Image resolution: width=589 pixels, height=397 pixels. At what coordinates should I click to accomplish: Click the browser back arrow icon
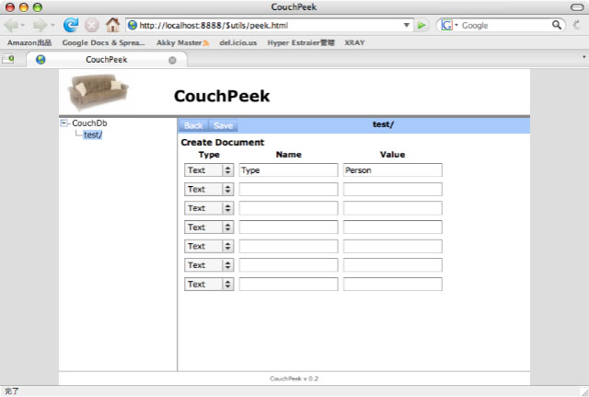pyautogui.click(x=11, y=25)
